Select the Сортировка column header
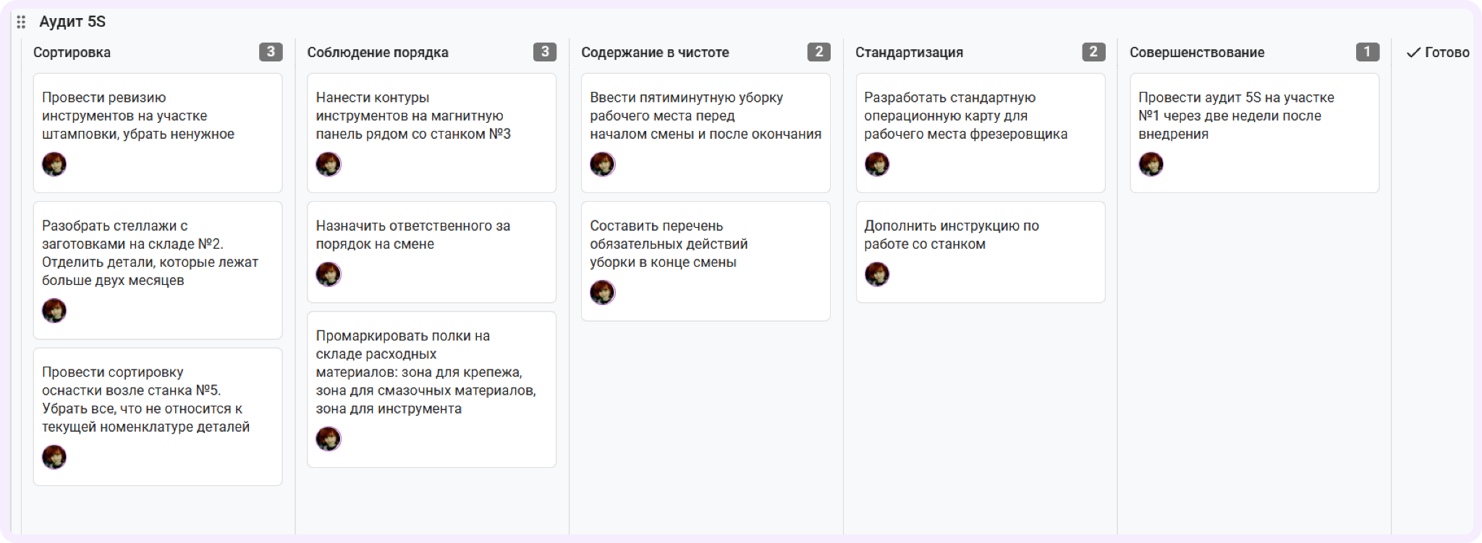1482x543 pixels. point(72,52)
